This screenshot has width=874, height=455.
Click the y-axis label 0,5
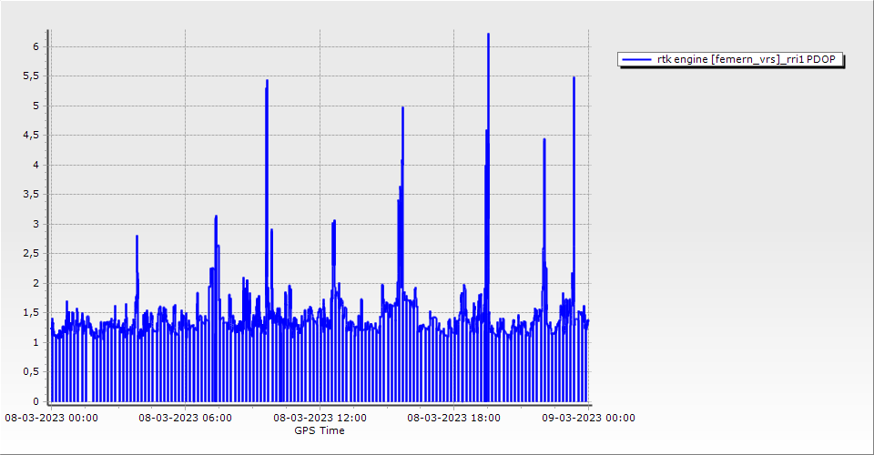[32, 371]
